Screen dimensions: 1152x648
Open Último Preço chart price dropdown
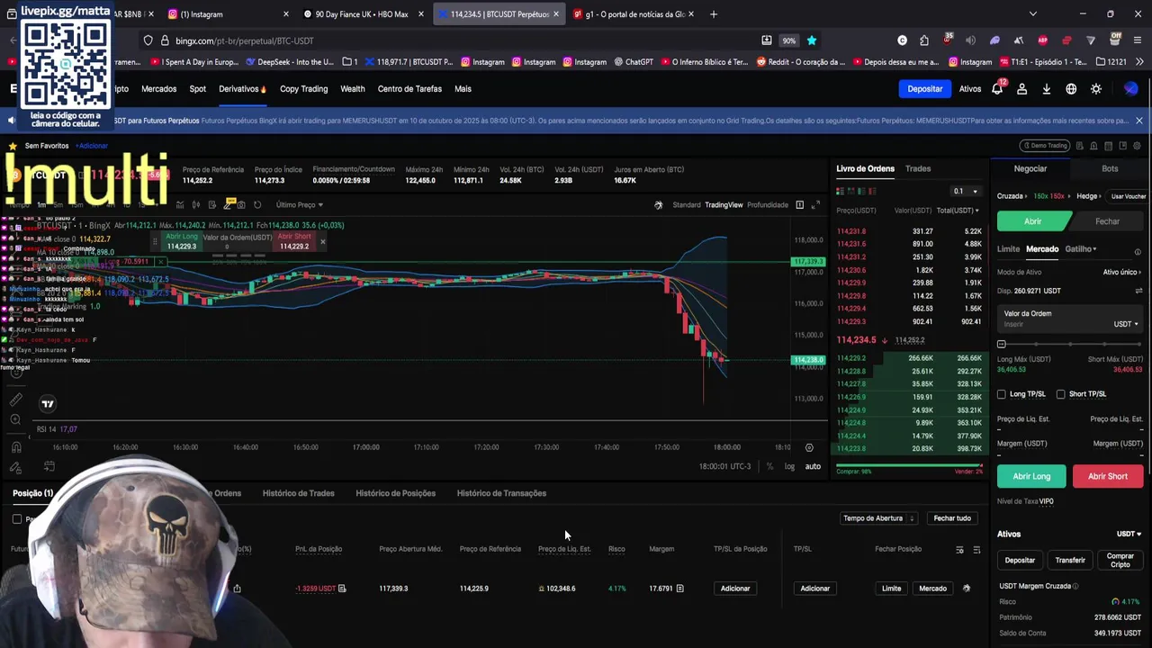pyautogui.click(x=299, y=205)
